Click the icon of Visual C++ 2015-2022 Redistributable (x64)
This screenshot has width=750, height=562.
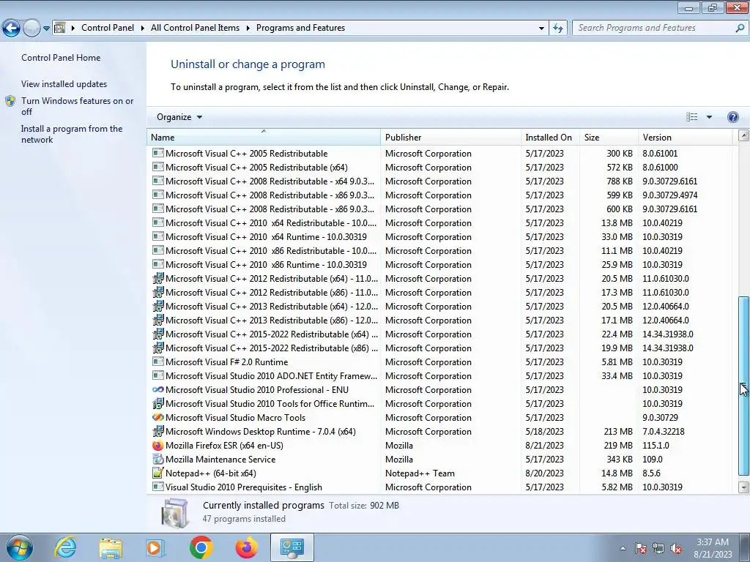point(158,334)
